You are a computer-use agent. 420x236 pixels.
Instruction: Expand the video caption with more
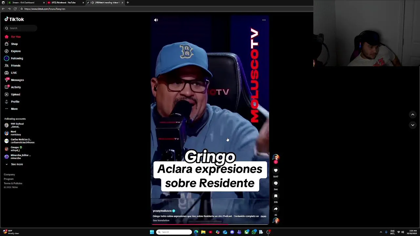[263, 216]
